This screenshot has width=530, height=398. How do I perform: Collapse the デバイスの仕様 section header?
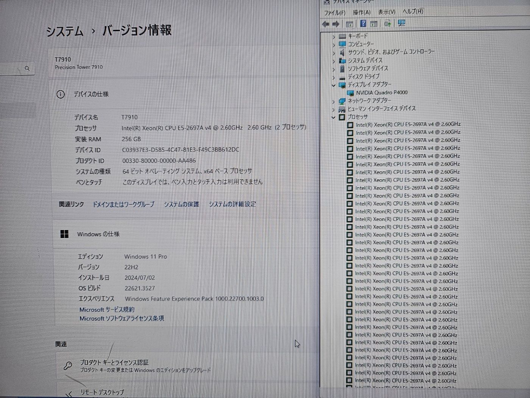(x=184, y=94)
